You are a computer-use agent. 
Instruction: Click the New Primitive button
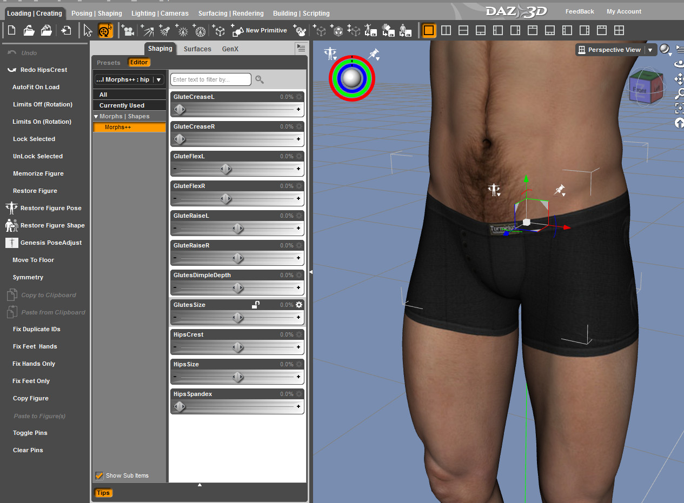click(x=259, y=30)
